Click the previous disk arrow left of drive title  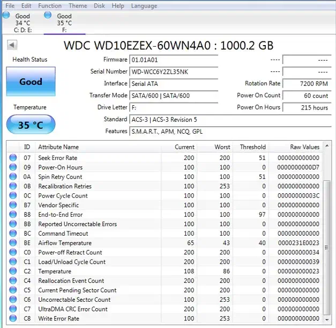(x=11, y=44)
